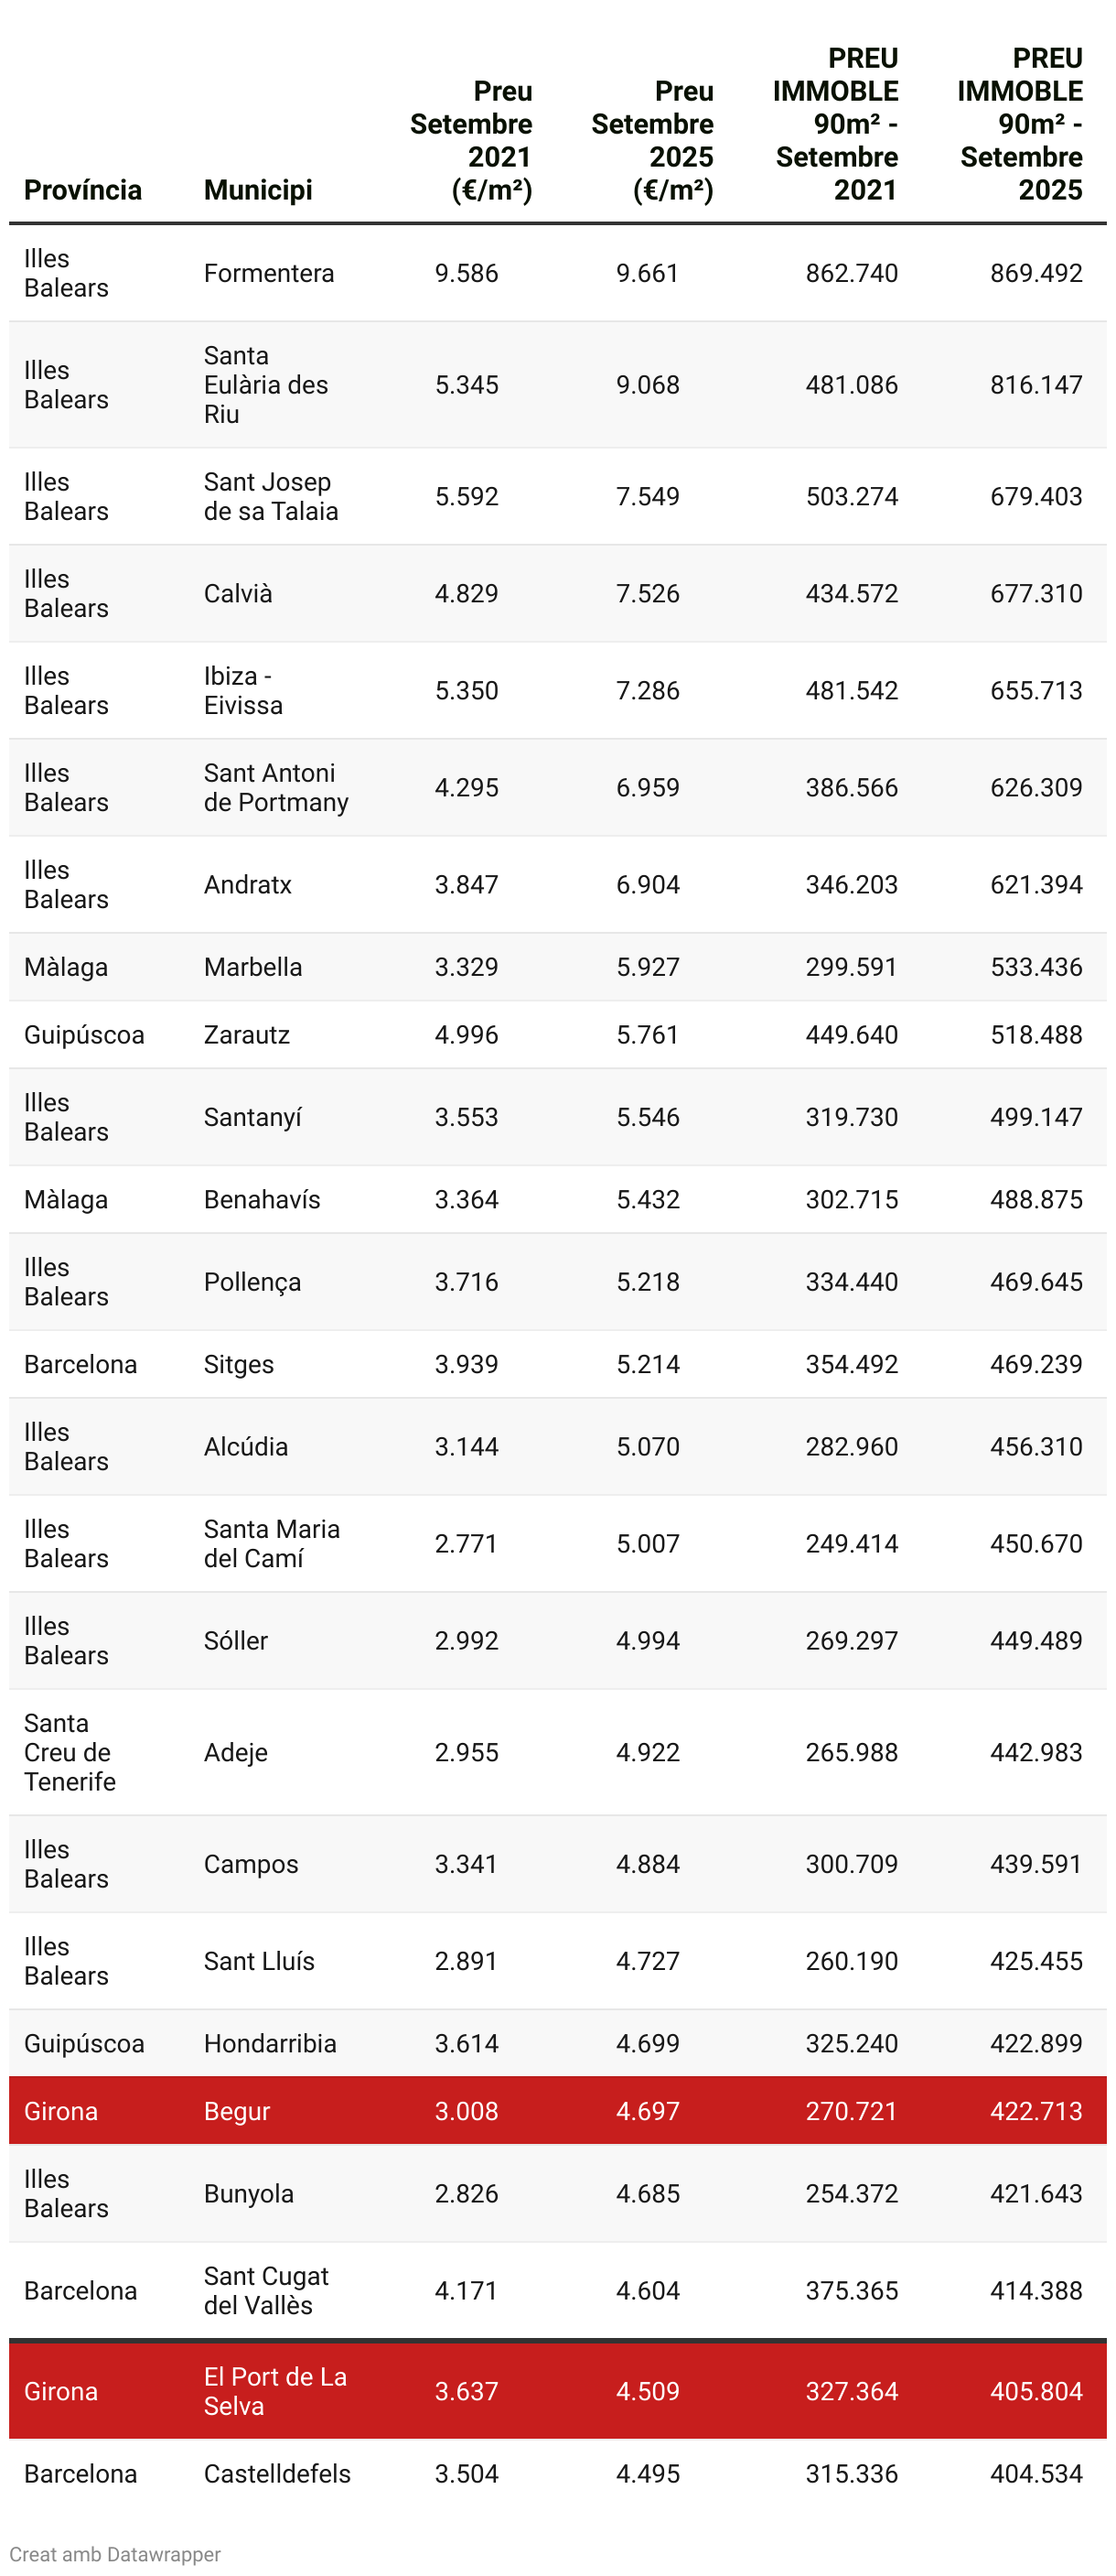Click the PREU IMMOBLE 90m² Setembre 2021 header
Image resolution: width=1116 pixels, height=2576 pixels.
click(x=835, y=124)
